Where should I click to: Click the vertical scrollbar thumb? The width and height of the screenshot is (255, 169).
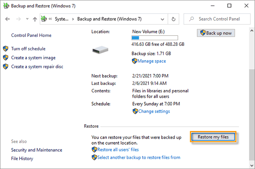251,115
